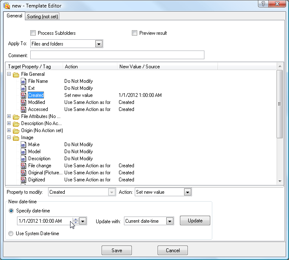Image resolution: width=289 pixels, height=260 pixels.
Task: Open the date-time calendar dropdown arrow
Action: coord(83,221)
